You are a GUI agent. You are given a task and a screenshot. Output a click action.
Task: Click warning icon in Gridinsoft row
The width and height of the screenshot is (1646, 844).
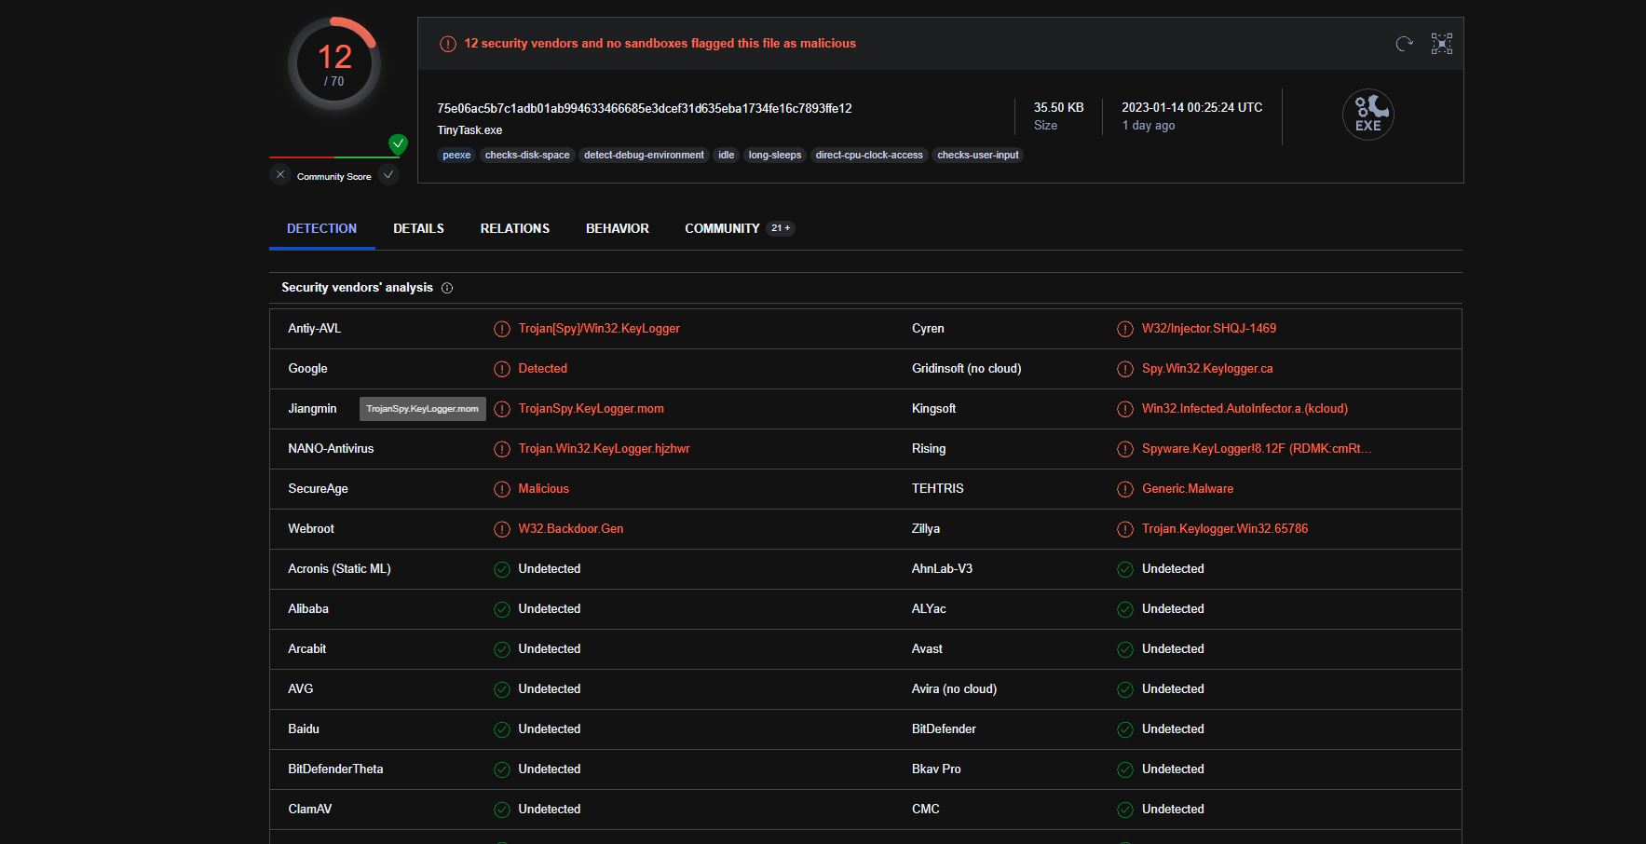click(x=1125, y=369)
